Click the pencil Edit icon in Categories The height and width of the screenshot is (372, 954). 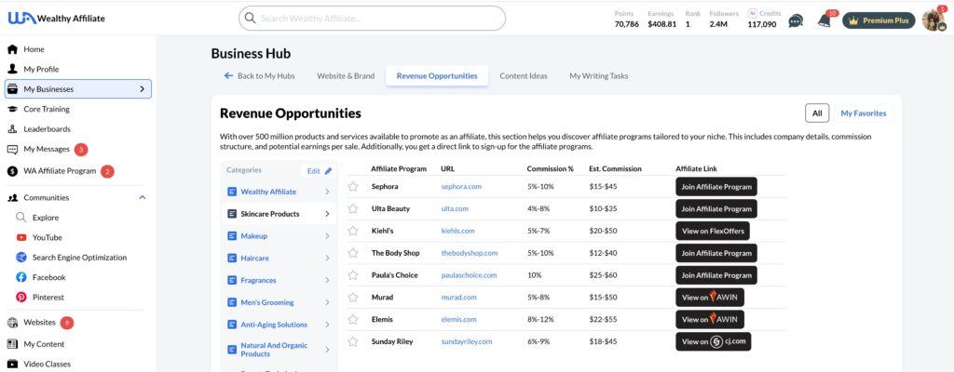pyautogui.click(x=329, y=171)
